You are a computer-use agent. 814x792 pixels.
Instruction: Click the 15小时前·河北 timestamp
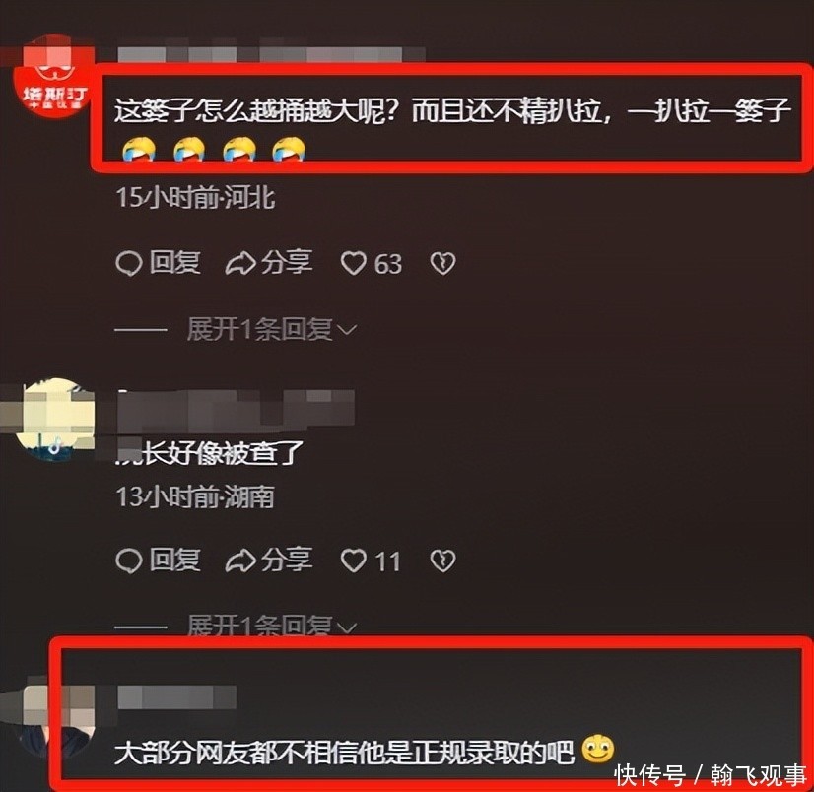pyautogui.click(x=195, y=198)
